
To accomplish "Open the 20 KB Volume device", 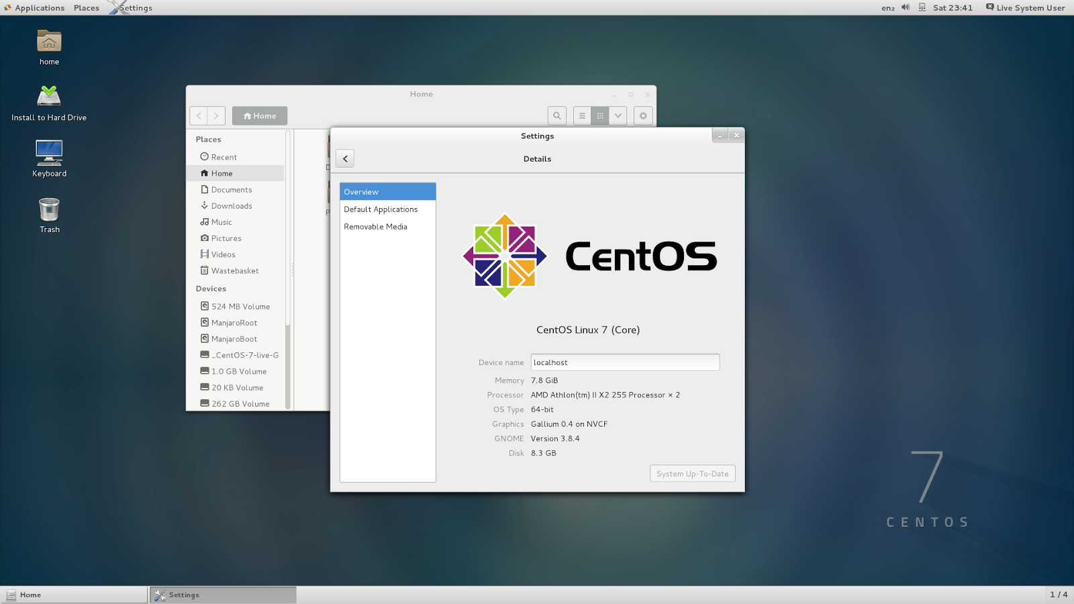I will point(235,388).
